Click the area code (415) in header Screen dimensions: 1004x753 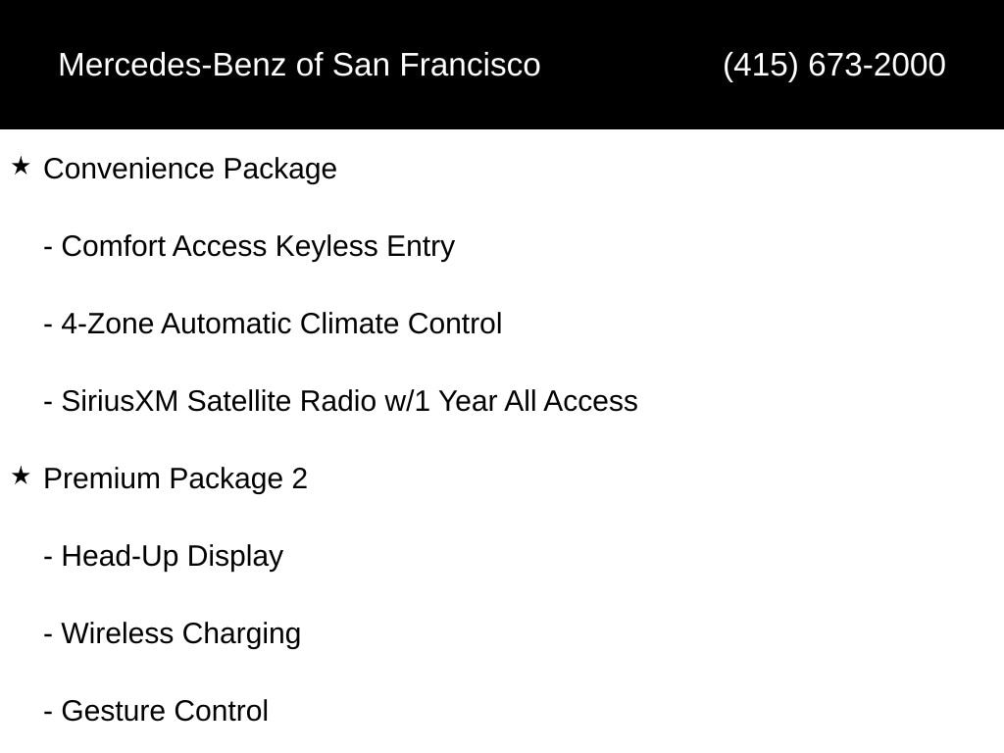point(761,65)
